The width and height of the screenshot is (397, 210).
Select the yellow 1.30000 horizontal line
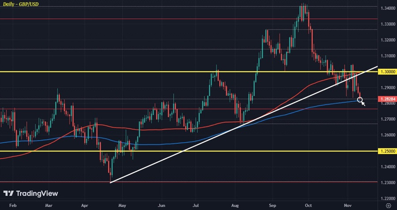coord(132,71)
